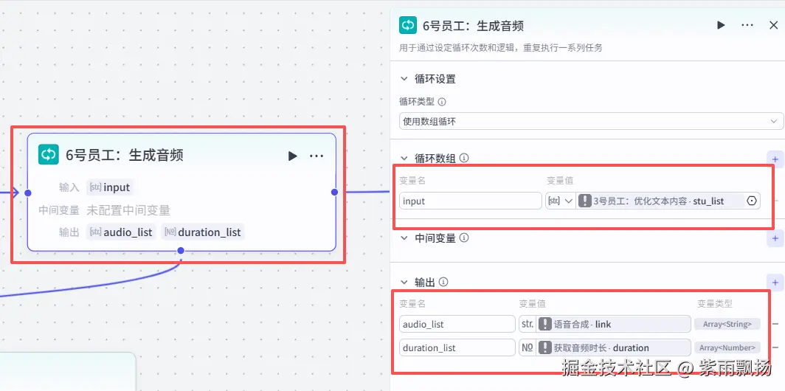Screen dimensions: 785x391
Task: Click the plus icon to add a 循环数组 variable
Action: point(775,159)
